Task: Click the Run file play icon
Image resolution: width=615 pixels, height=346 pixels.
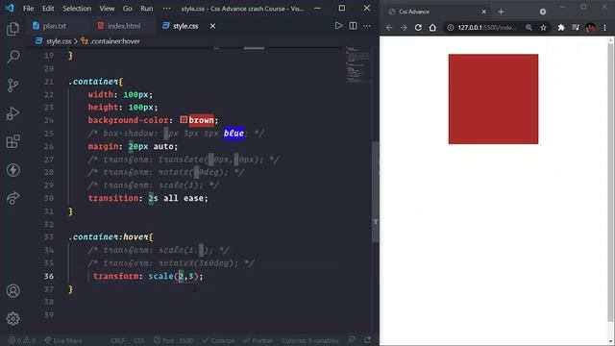Action: tap(338, 26)
